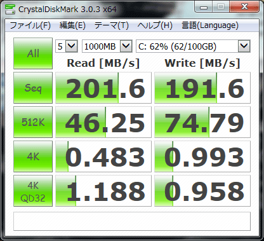Viewport: 264px width, 241px height.
Task: Open the 編集(E) menu
Action: pyautogui.click(x=72, y=25)
